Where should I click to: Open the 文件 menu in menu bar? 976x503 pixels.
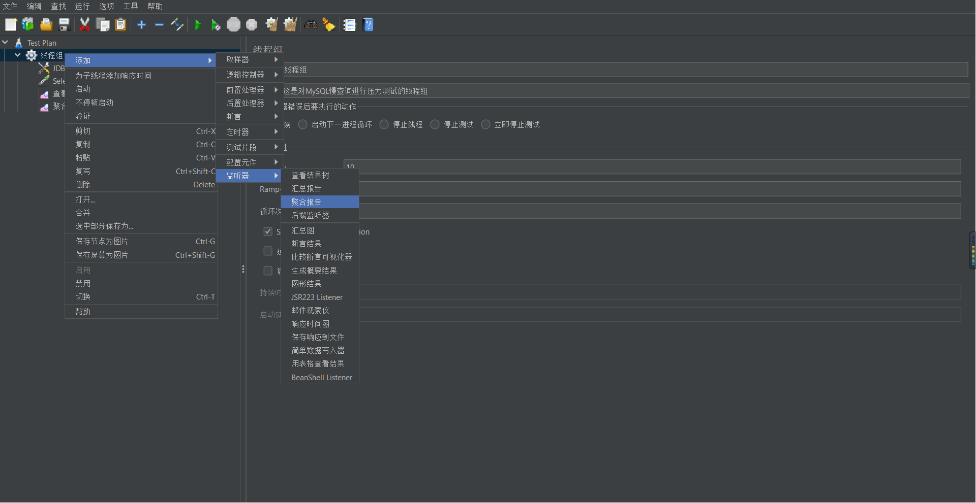(10, 6)
